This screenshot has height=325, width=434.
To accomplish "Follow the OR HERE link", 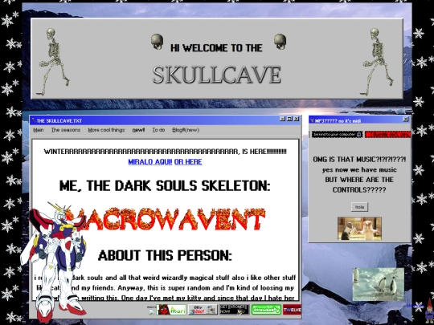I will point(188,161).
